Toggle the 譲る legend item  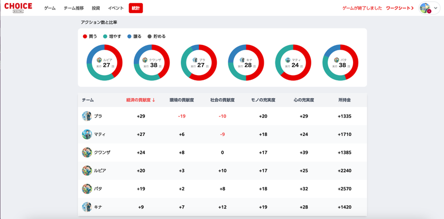[x=134, y=36]
